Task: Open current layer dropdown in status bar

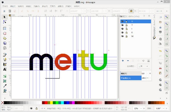Action: pos(43,108)
